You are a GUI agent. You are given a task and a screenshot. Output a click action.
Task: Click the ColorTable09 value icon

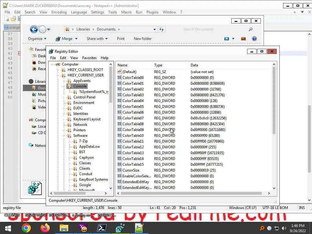pos(119,129)
